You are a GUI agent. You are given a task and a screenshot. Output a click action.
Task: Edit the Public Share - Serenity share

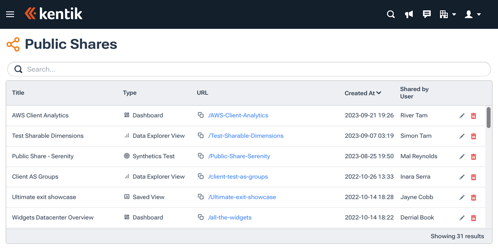(462, 157)
